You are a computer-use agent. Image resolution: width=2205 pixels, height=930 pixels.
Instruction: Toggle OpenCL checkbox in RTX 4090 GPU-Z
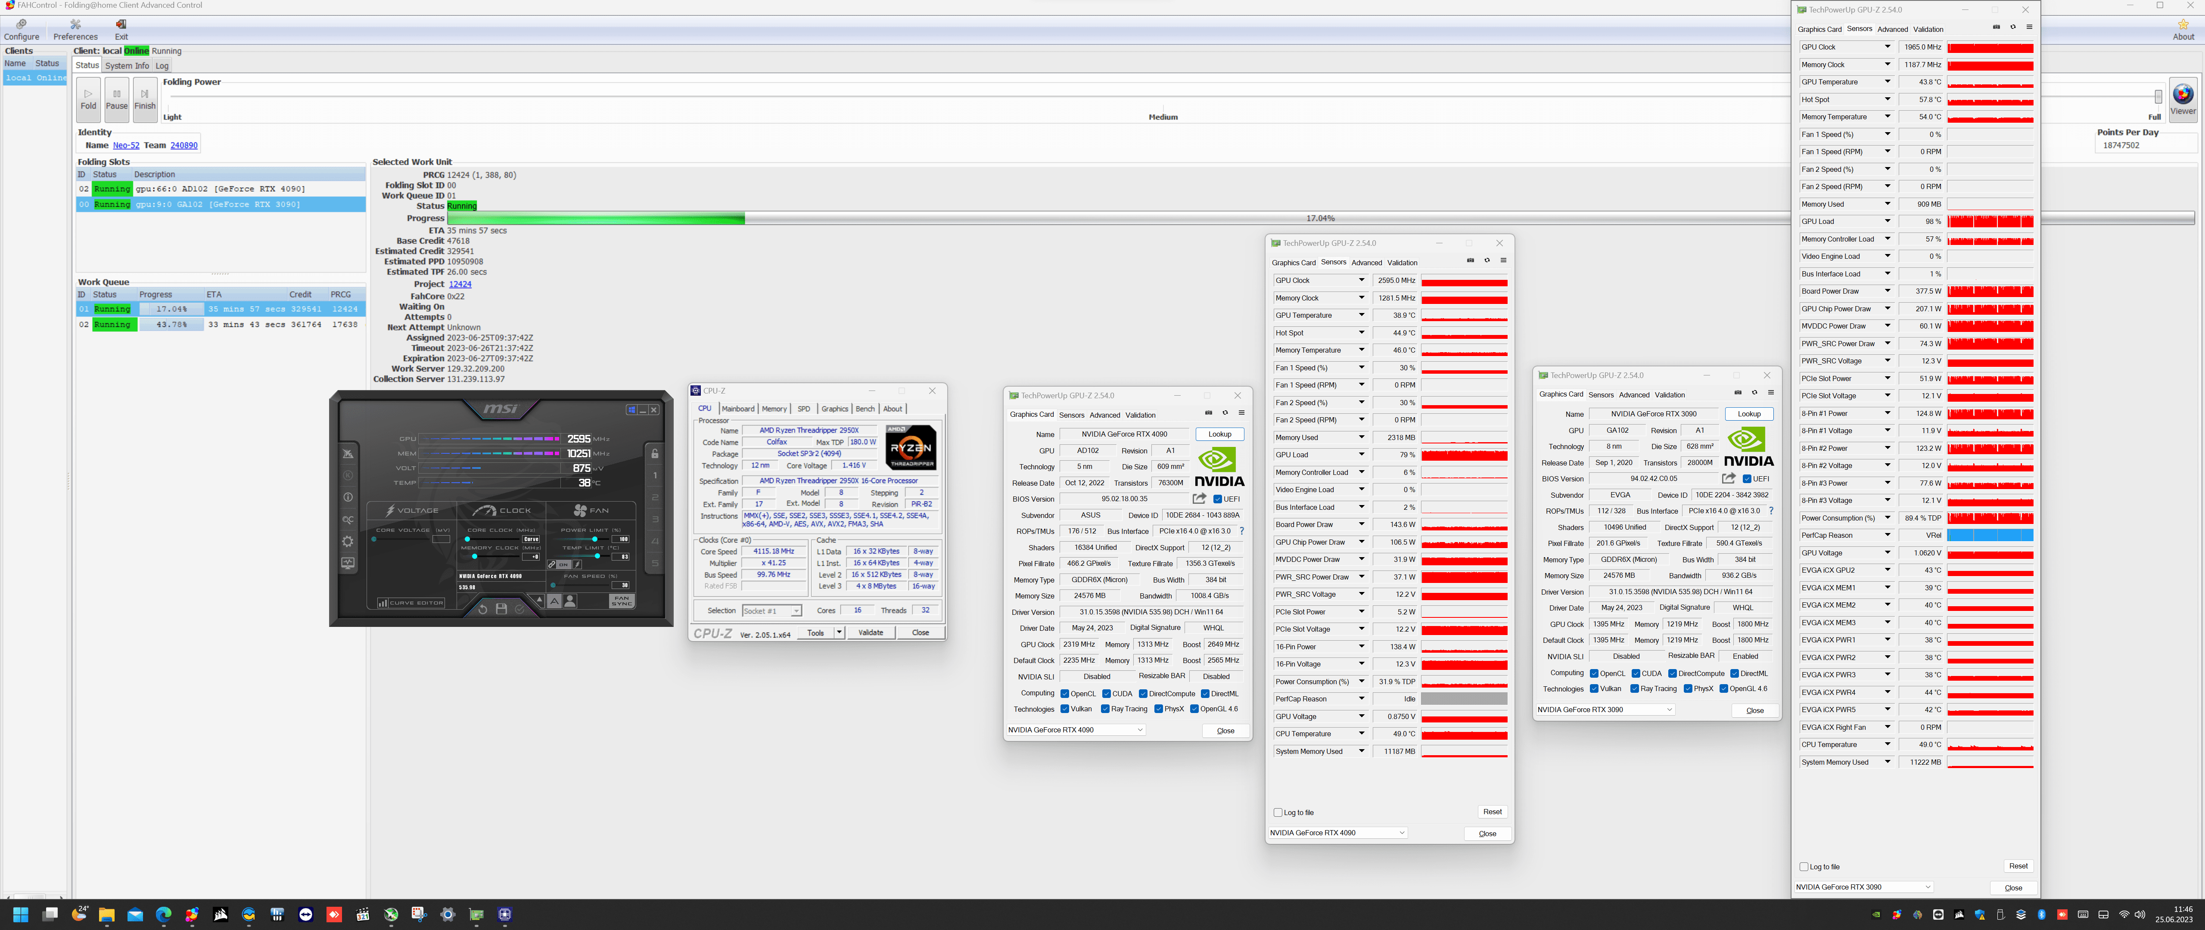(1065, 694)
